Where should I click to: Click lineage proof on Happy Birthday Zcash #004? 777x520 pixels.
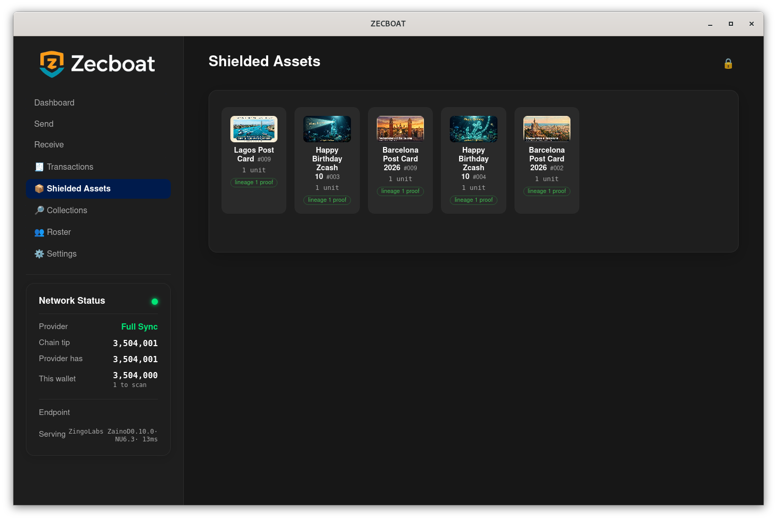click(474, 200)
